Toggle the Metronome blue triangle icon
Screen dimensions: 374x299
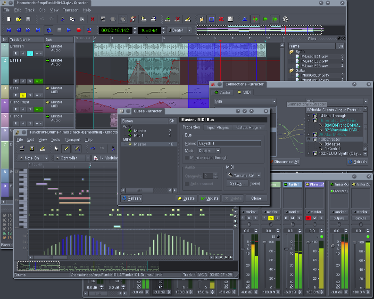(245, 19)
